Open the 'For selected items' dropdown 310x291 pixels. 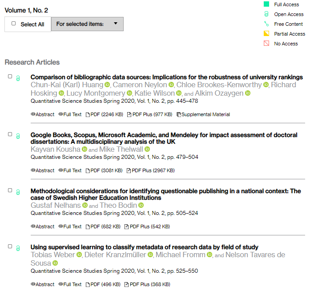pos(87,24)
